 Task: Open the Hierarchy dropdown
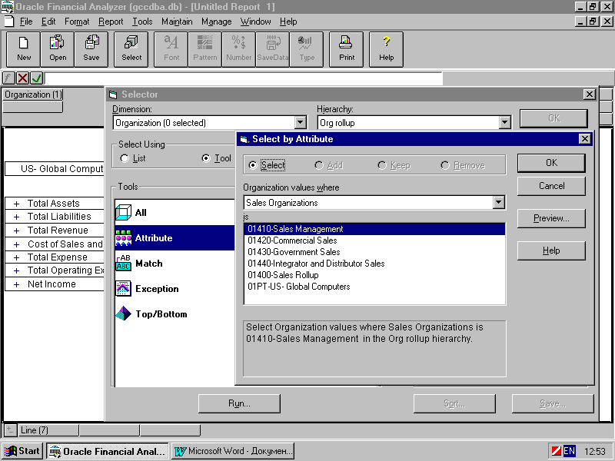pos(505,123)
